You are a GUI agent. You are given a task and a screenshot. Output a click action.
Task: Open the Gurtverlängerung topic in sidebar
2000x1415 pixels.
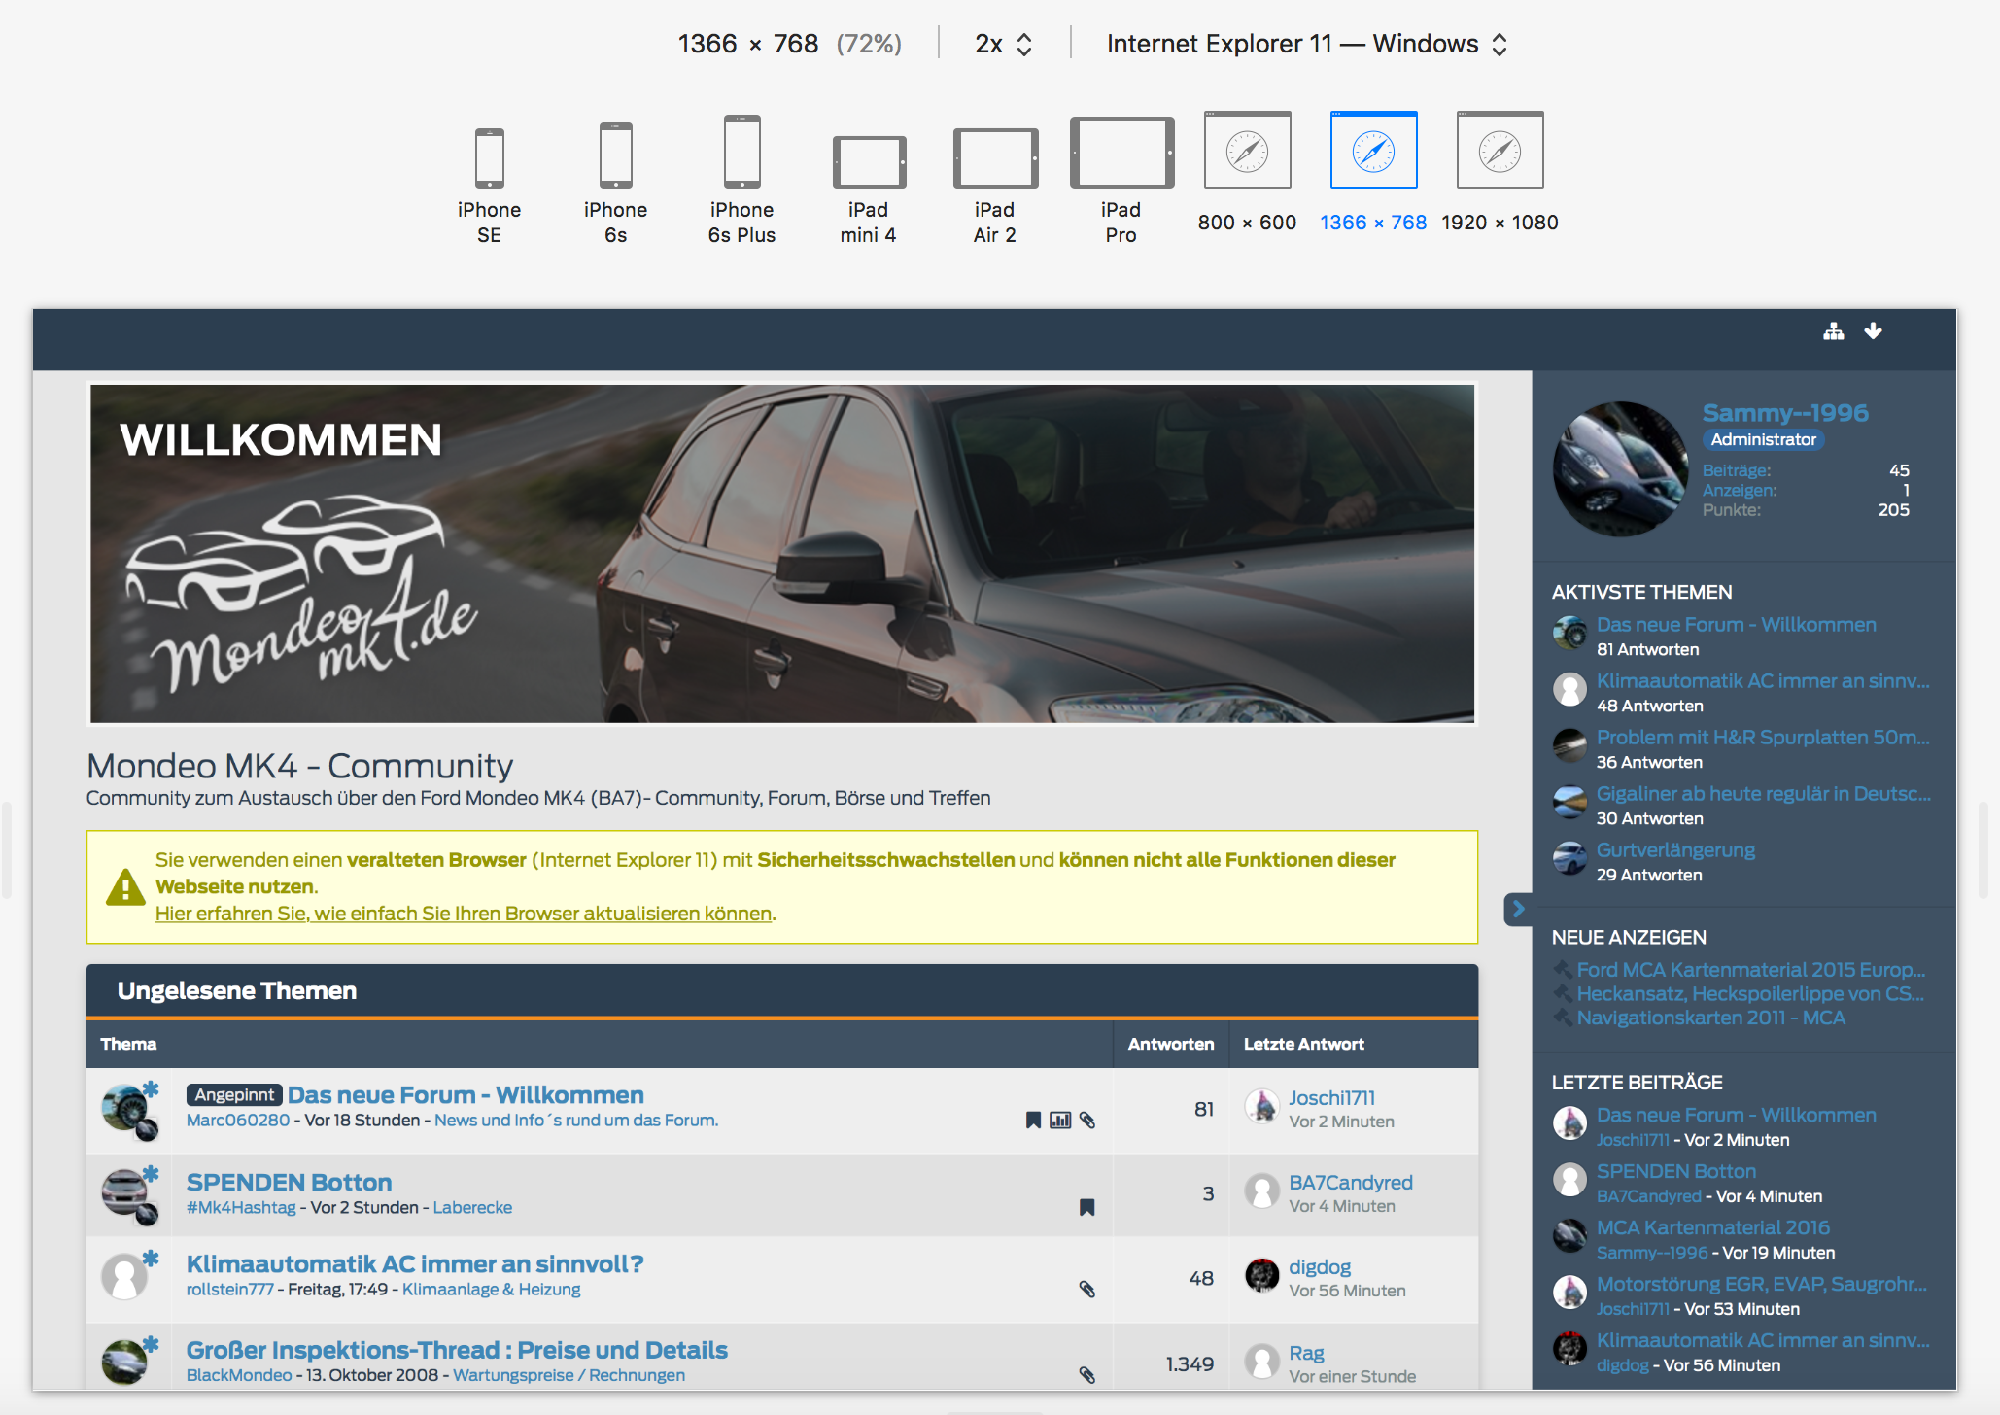pos(1675,850)
